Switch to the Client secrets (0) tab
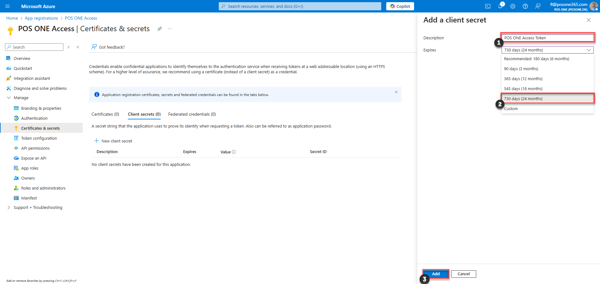Screen dimensions: 600x284 pos(144,114)
